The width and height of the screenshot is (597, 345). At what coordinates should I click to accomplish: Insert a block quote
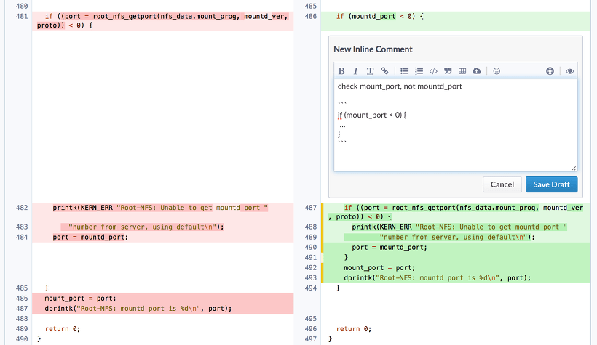[x=448, y=71]
